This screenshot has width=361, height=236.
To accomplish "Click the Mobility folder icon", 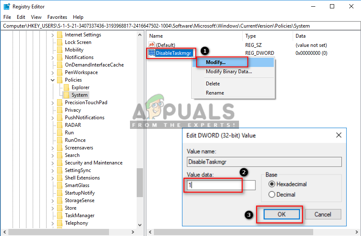I will tap(60, 50).
